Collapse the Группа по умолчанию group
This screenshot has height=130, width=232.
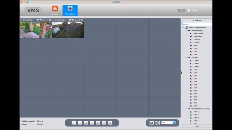(x=184, y=27)
